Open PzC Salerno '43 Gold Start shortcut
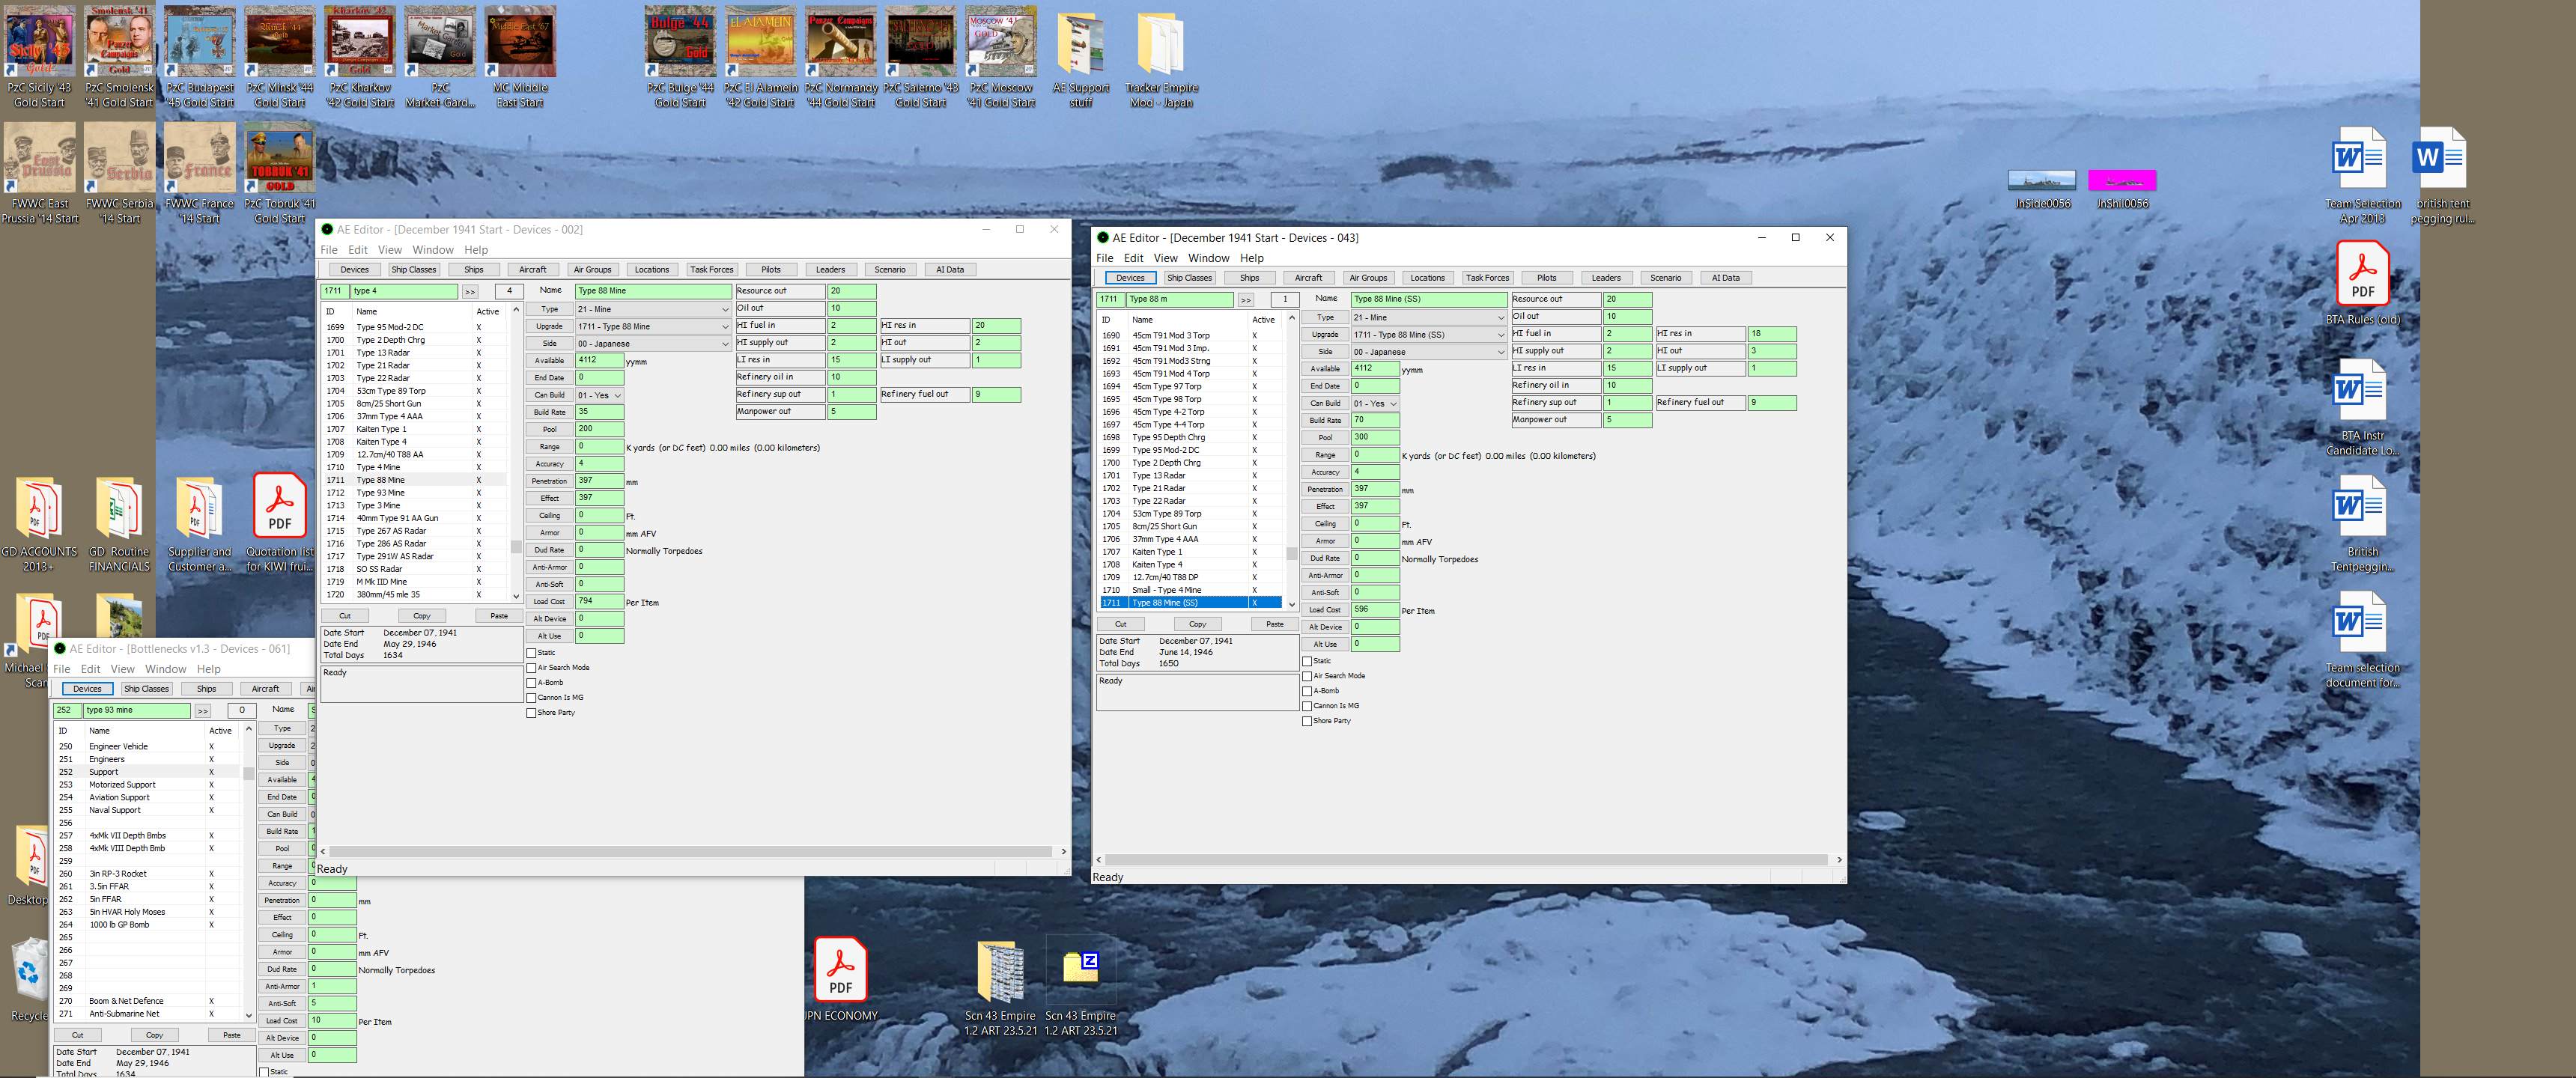Viewport: 2576px width, 1078px height. click(921, 57)
